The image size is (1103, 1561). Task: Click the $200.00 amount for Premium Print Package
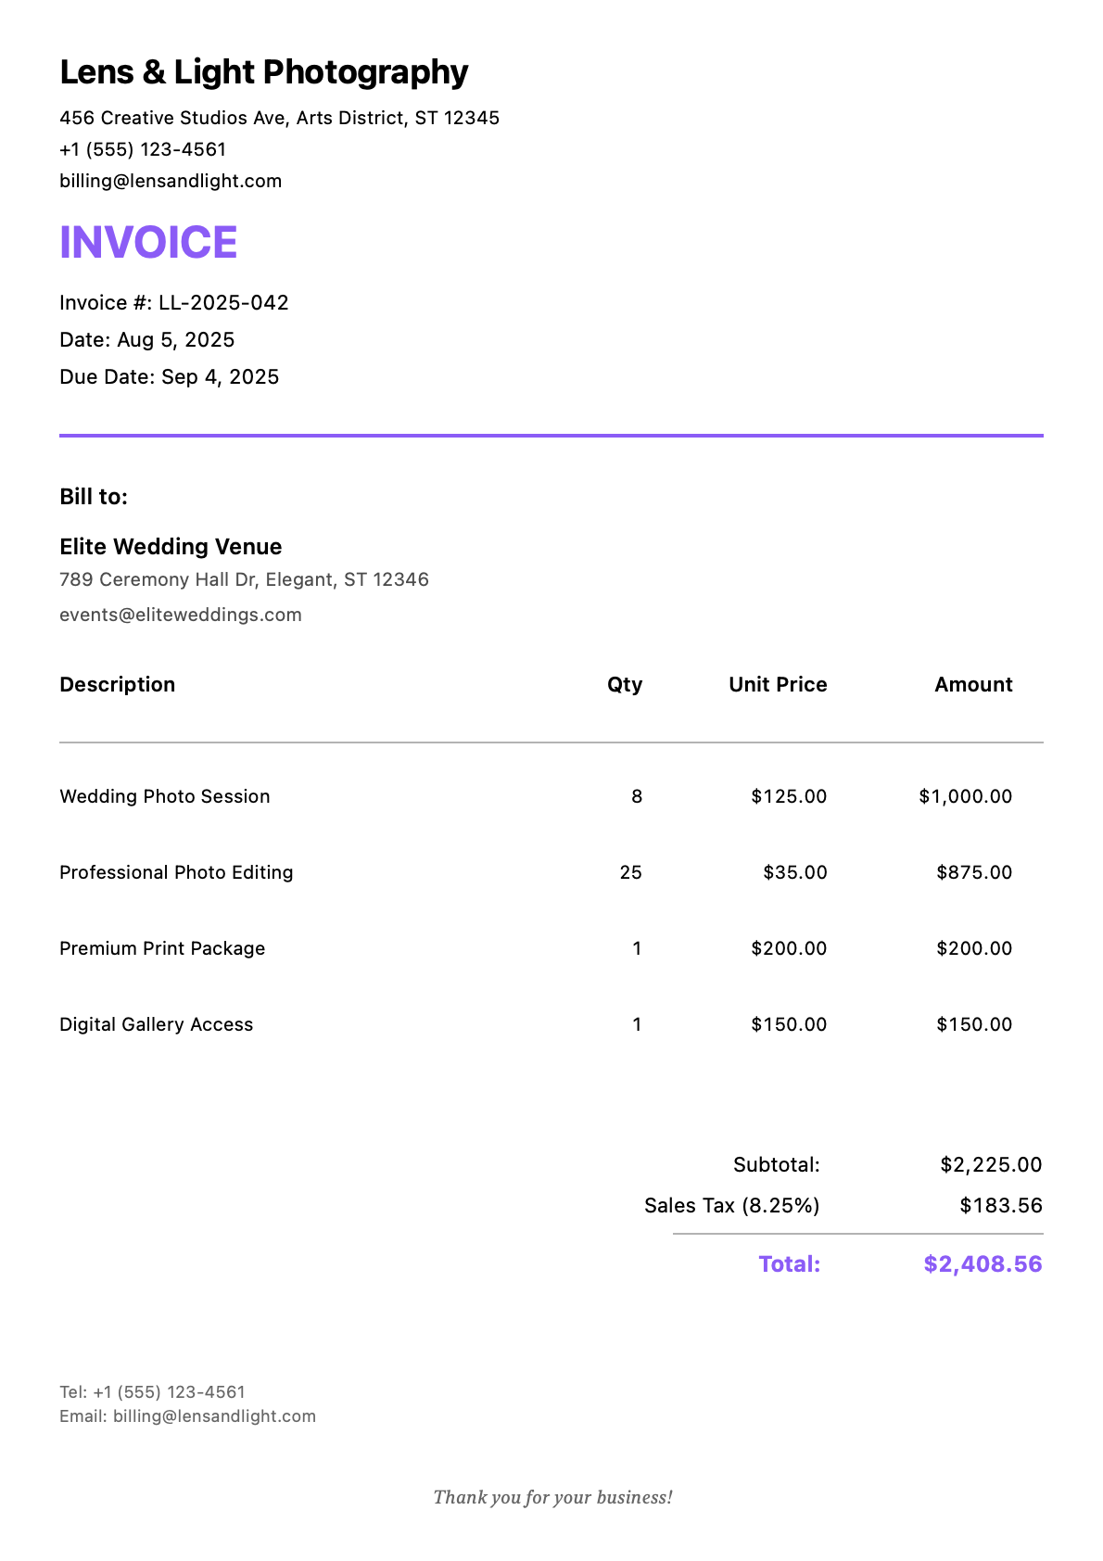coord(974,948)
